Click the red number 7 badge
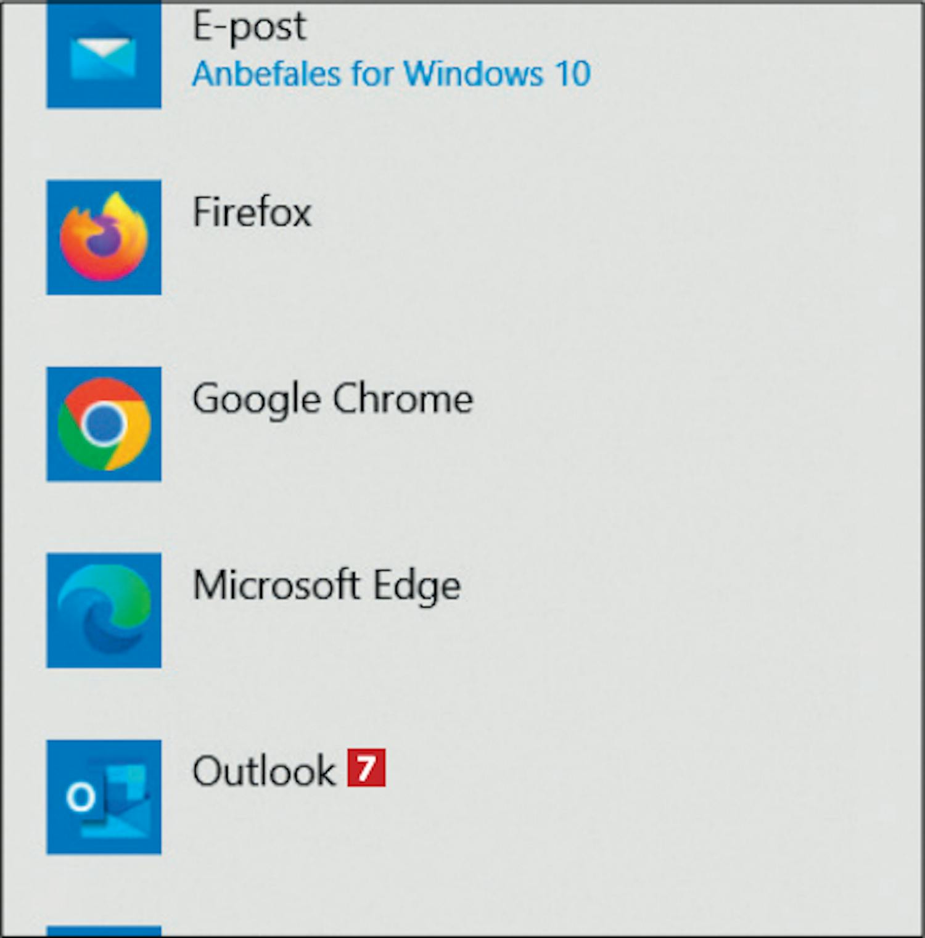925x938 pixels. (x=366, y=768)
